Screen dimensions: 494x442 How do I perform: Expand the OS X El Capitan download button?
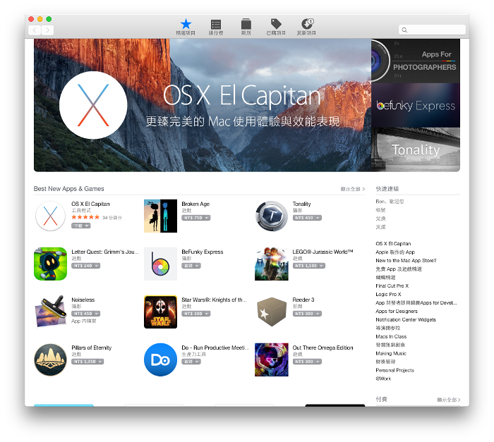(81, 226)
